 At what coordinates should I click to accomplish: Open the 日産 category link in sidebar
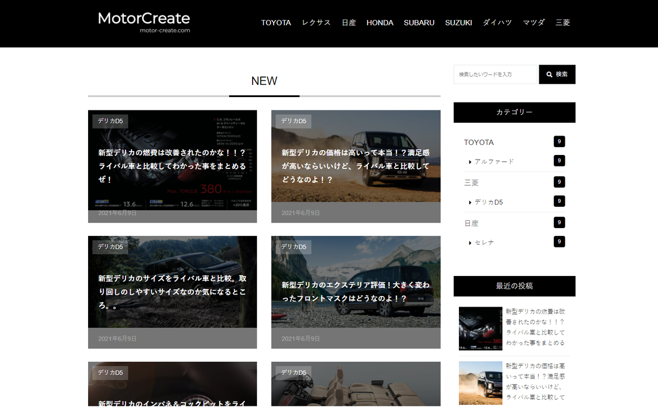[x=471, y=223]
